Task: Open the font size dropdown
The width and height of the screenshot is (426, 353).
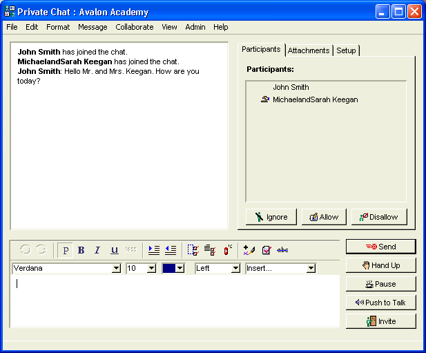Action: 152,268
